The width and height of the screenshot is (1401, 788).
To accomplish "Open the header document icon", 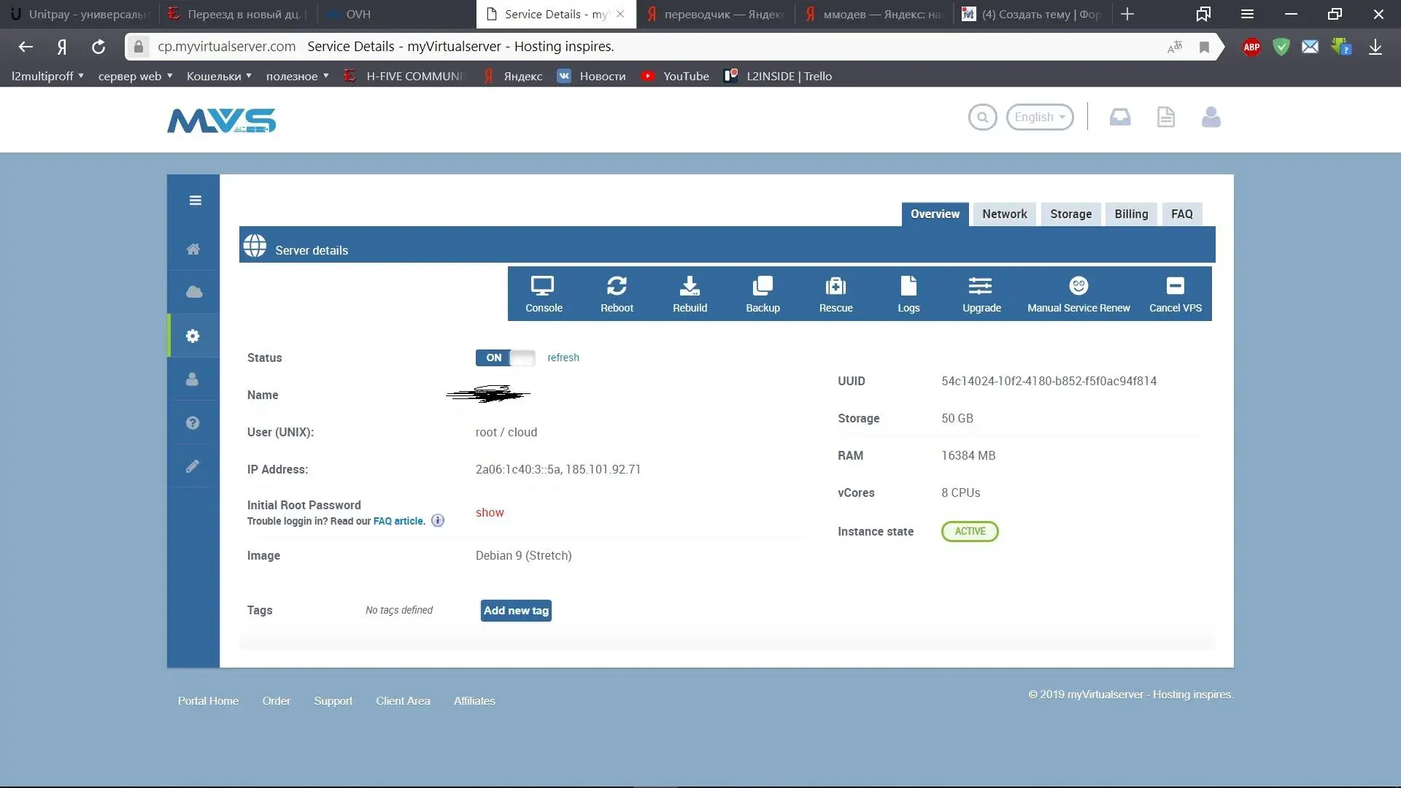I will [x=1166, y=117].
